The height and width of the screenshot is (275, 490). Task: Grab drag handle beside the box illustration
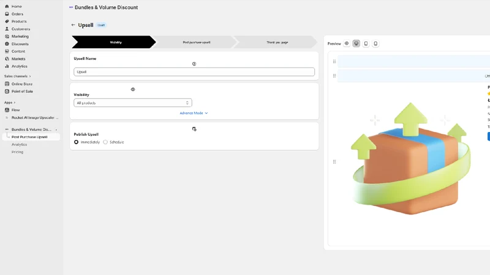click(334, 161)
